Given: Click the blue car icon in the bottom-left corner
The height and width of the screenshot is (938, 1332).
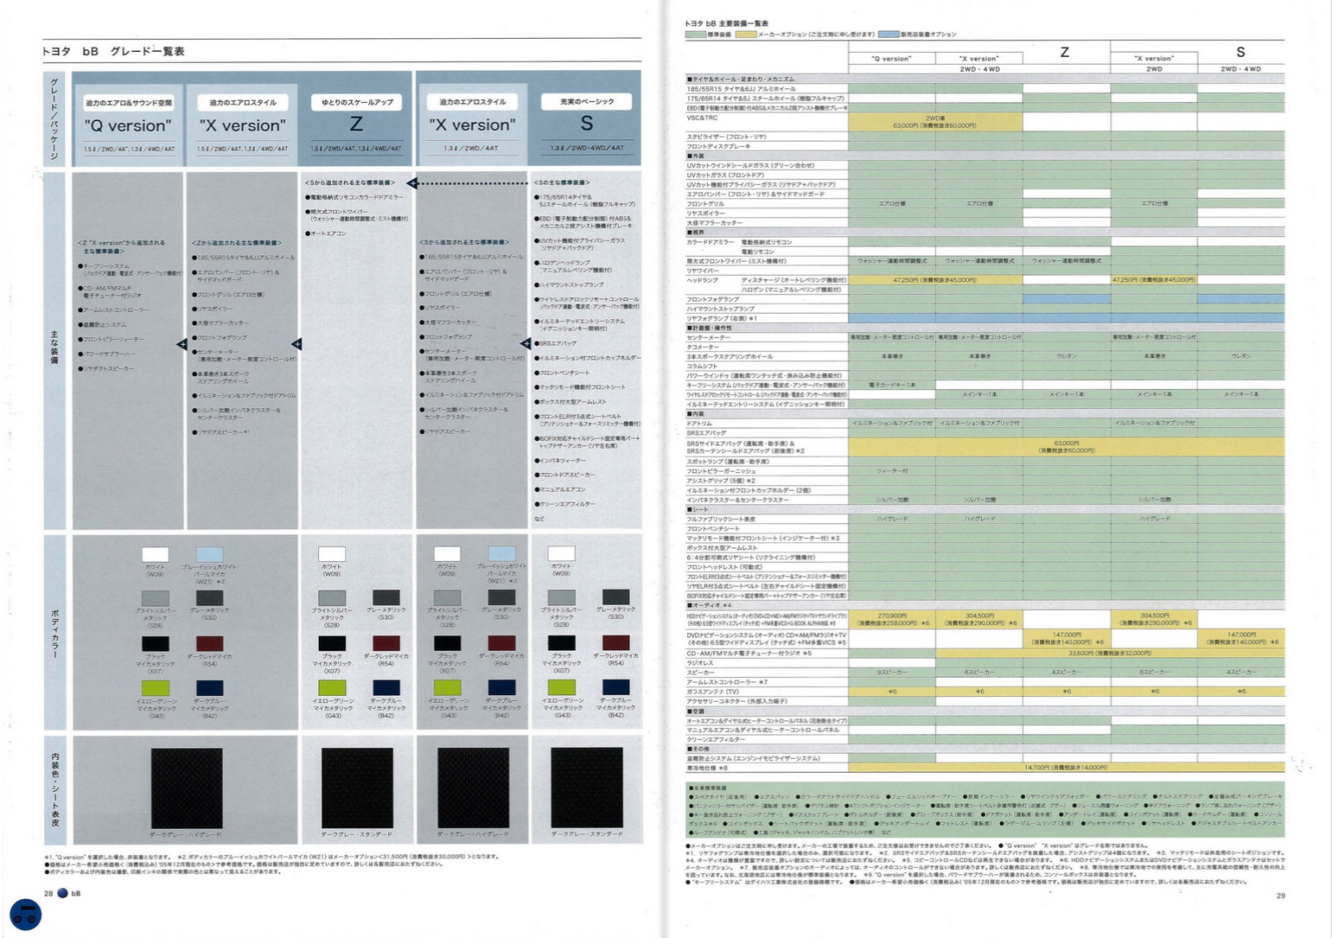Looking at the screenshot, I should point(26,914).
